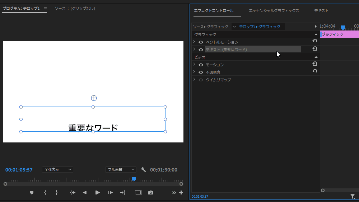
Task: Click the anchor point crosshair in preview
Action: point(94,98)
